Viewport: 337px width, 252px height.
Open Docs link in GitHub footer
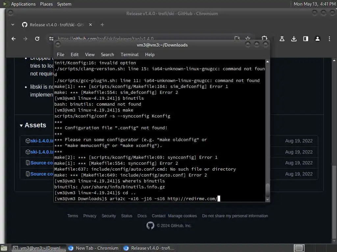pos(142,216)
